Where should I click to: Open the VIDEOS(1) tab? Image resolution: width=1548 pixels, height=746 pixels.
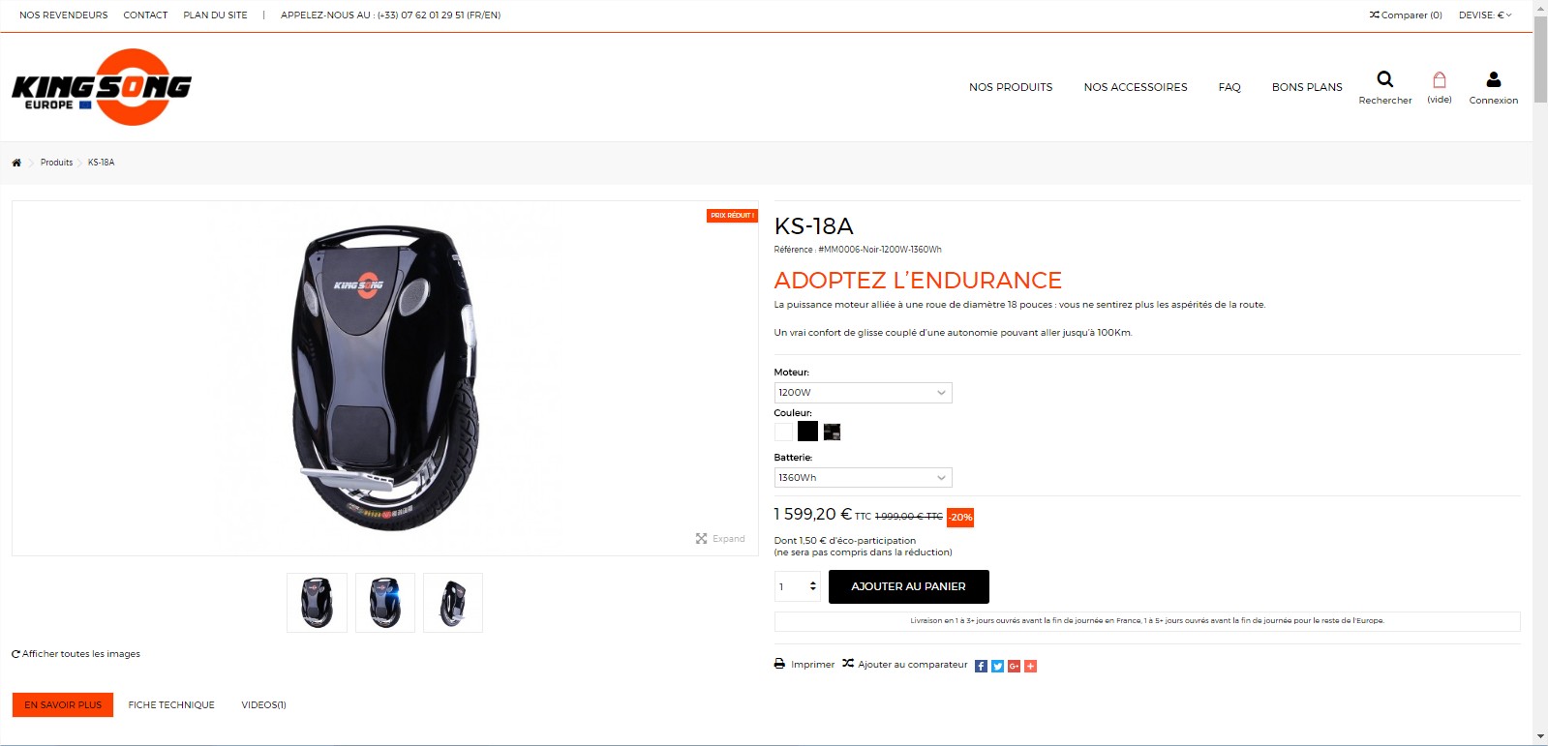pos(263,705)
